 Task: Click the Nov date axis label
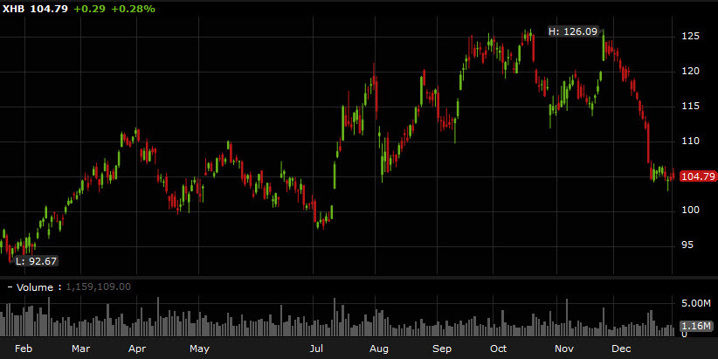pyautogui.click(x=564, y=349)
